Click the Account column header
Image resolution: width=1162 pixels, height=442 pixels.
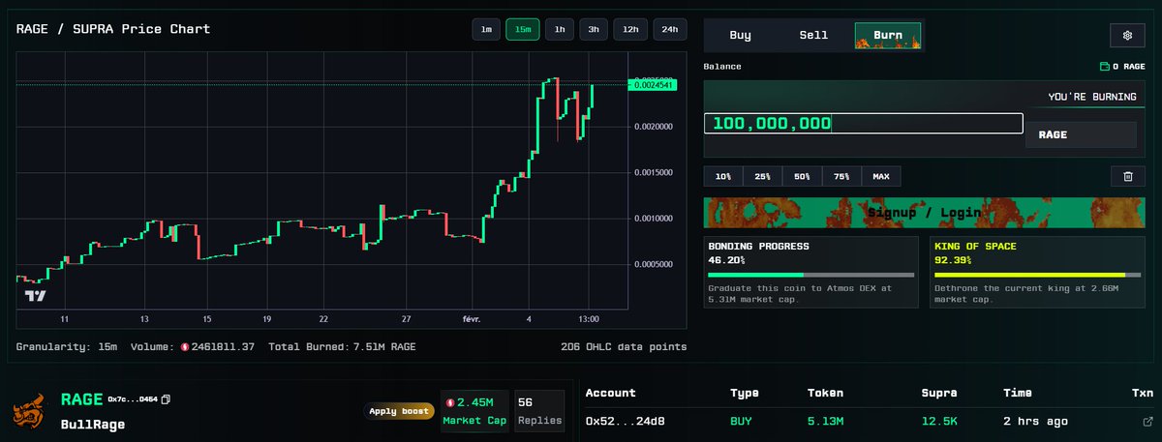click(611, 393)
